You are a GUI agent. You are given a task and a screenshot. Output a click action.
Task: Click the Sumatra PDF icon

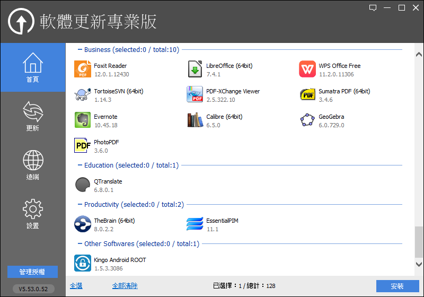point(307,94)
